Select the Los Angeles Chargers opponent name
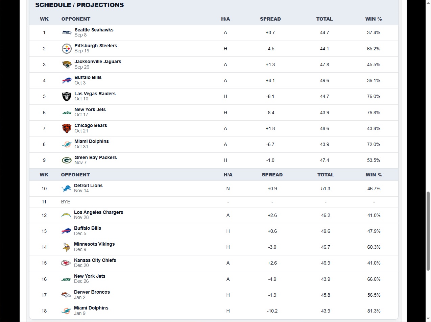This screenshot has height=322, width=431. coord(98,212)
